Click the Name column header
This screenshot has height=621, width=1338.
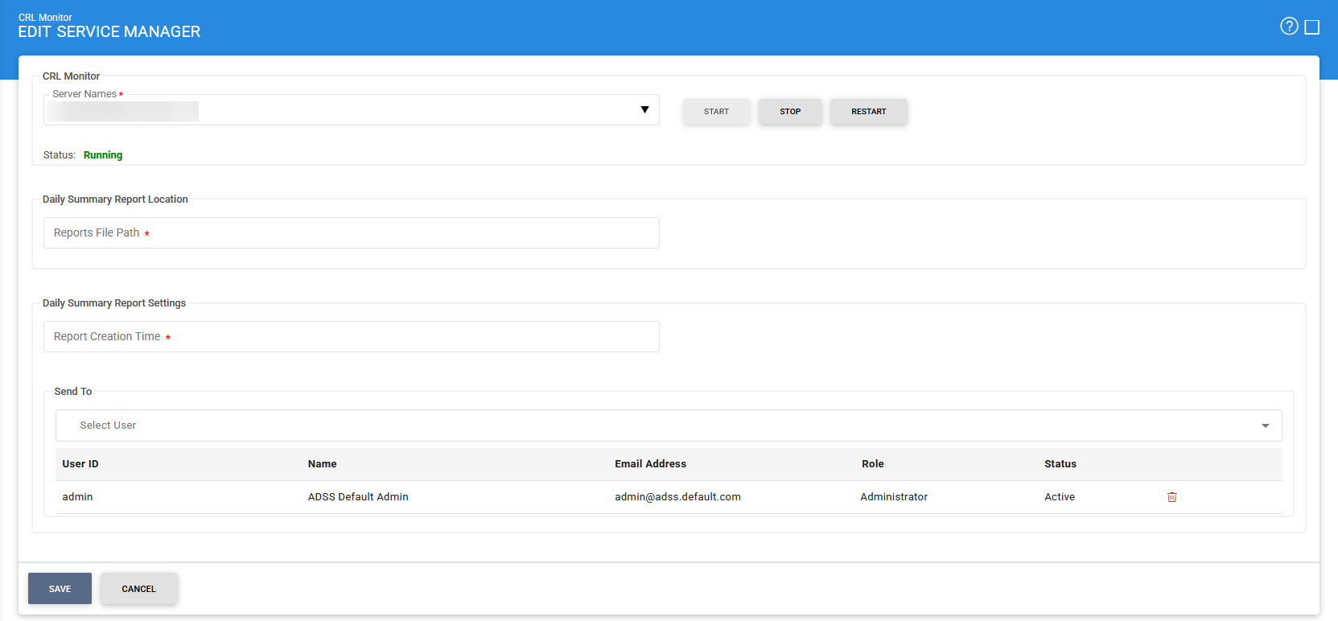[x=322, y=464]
